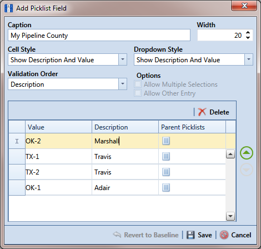
Task: Click the application icon in title bar
Action: [x=8, y=8]
